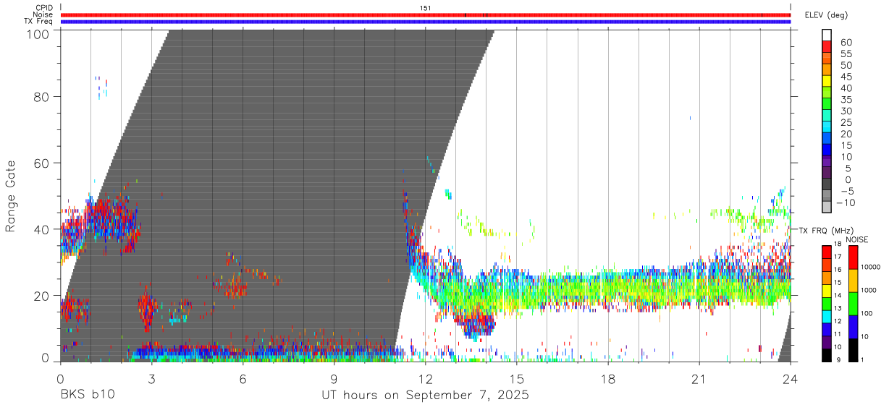The image size is (889, 410).
Task: Click the 6 tick on the UT hours axis
Action: [x=243, y=379]
